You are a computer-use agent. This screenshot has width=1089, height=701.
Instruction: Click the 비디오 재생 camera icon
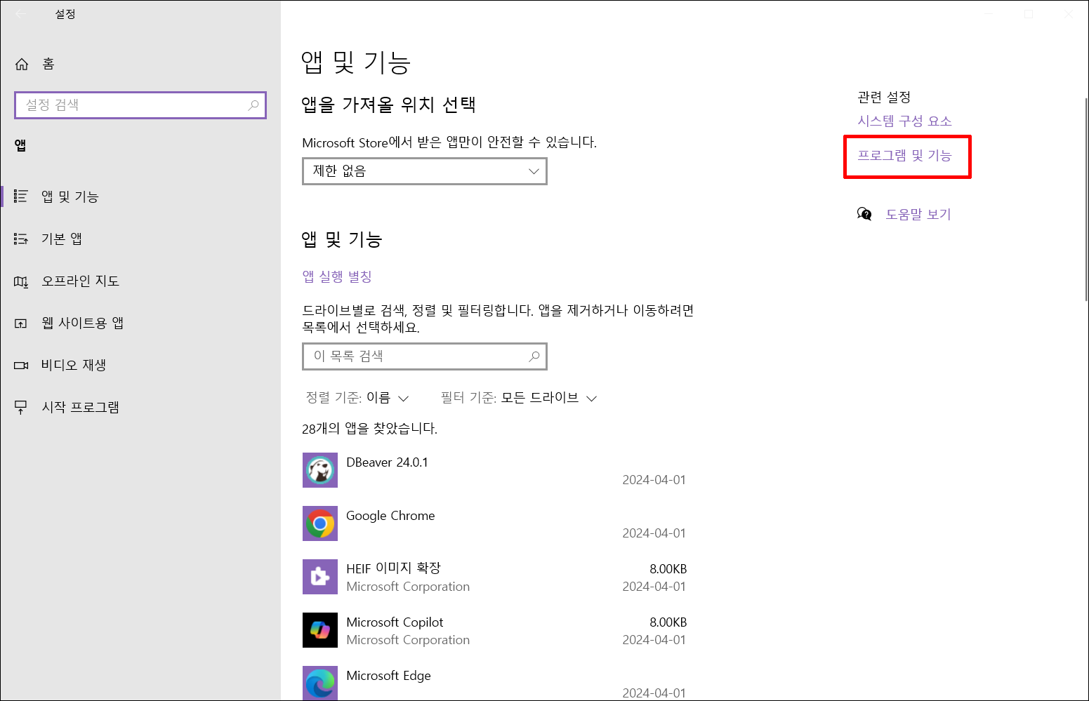coord(21,366)
